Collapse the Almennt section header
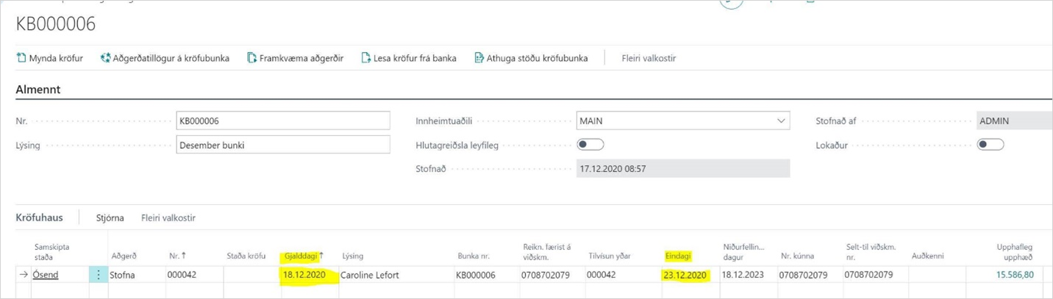Image resolution: width=1053 pixels, height=299 pixels. pyautogui.click(x=38, y=90)
